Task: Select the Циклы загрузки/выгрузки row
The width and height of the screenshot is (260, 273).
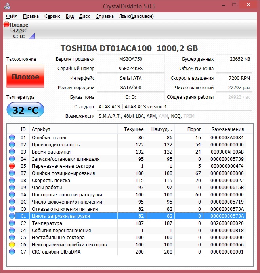Action: (x=126, y=216)
